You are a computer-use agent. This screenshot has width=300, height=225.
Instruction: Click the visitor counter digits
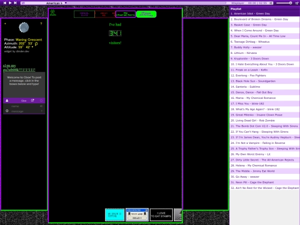click(x=115, y=33)
